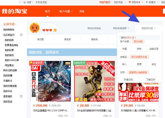
Task: Open the Bandai Gundam model product image
Action: click(x=51, y=81)
